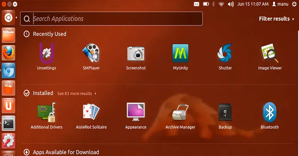Open the date and time menu
299x156 pixels.
253,4
